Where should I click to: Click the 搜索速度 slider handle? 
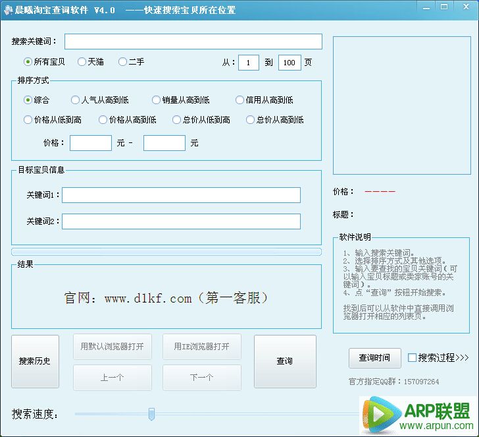coord(151,414)
